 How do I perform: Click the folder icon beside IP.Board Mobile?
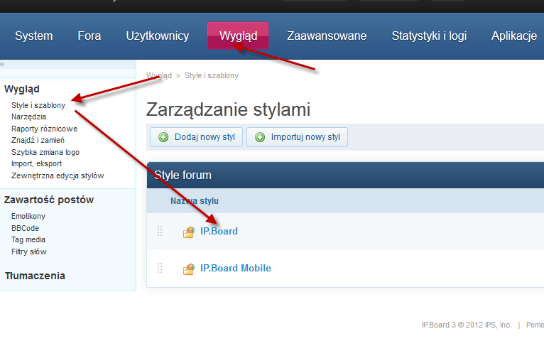coord(188,269)
